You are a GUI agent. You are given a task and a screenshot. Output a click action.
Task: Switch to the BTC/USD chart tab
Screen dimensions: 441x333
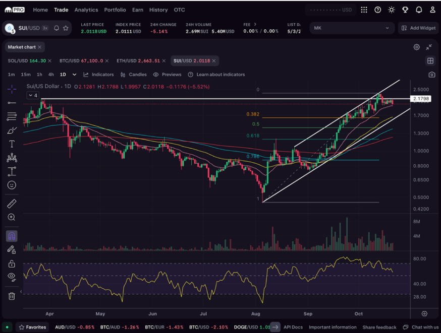coord(81,61)
